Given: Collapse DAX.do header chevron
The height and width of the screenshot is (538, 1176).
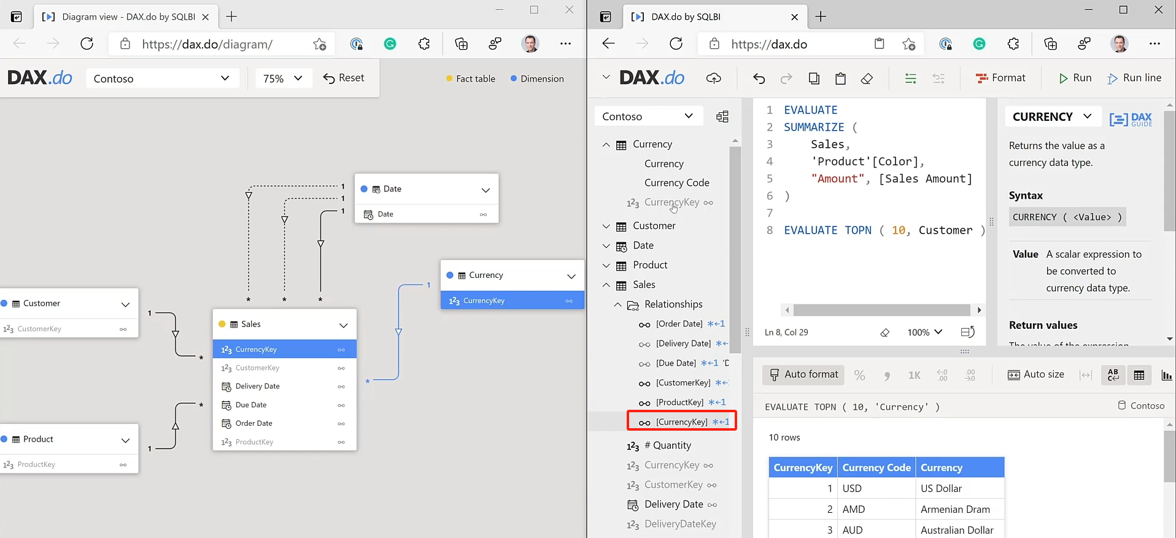Looking at the screenshot, I should [x=606, y=77].
